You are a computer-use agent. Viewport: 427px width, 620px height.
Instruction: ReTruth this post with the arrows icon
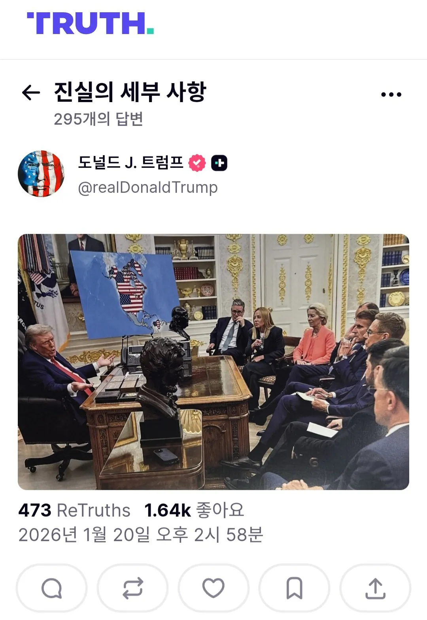tap(132, 588)
